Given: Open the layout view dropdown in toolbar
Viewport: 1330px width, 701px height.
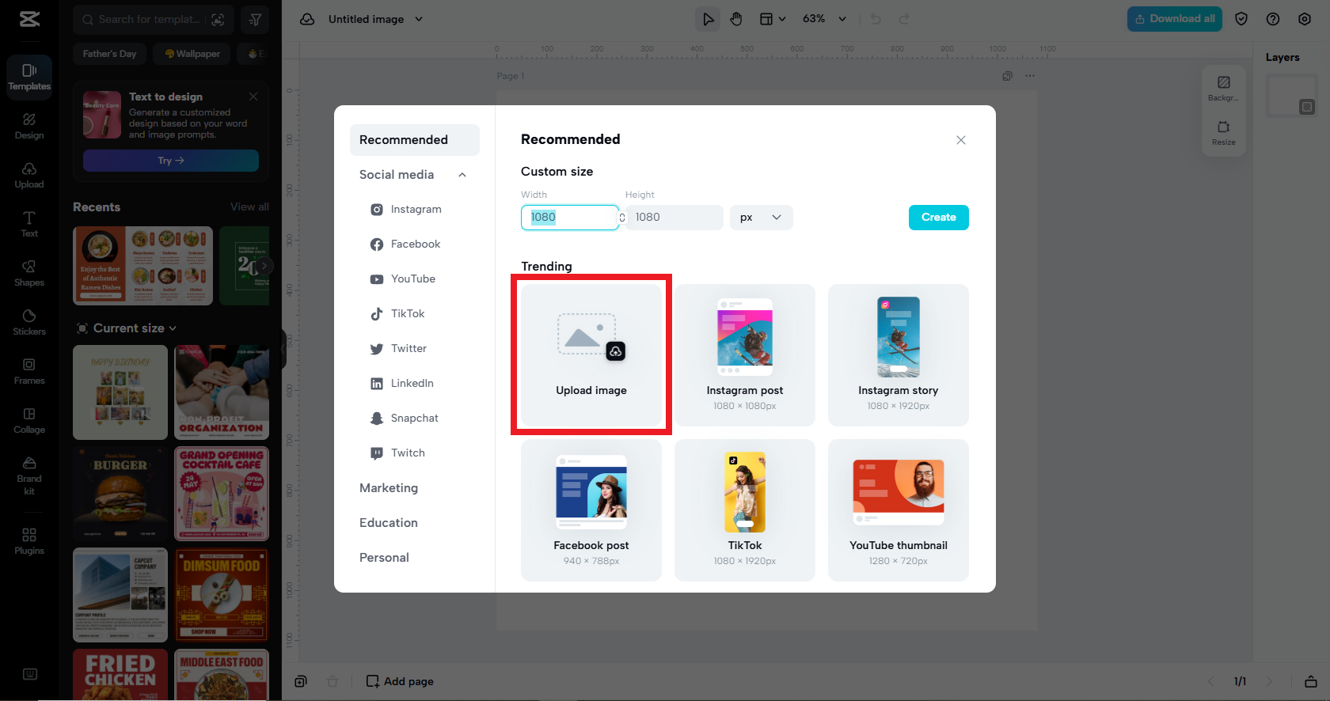Looking at the screenshot, I should [773, 19].
